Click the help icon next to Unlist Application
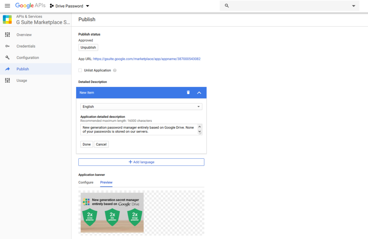The width and height of the screenshot is (368, 239). tap(115, 70)
